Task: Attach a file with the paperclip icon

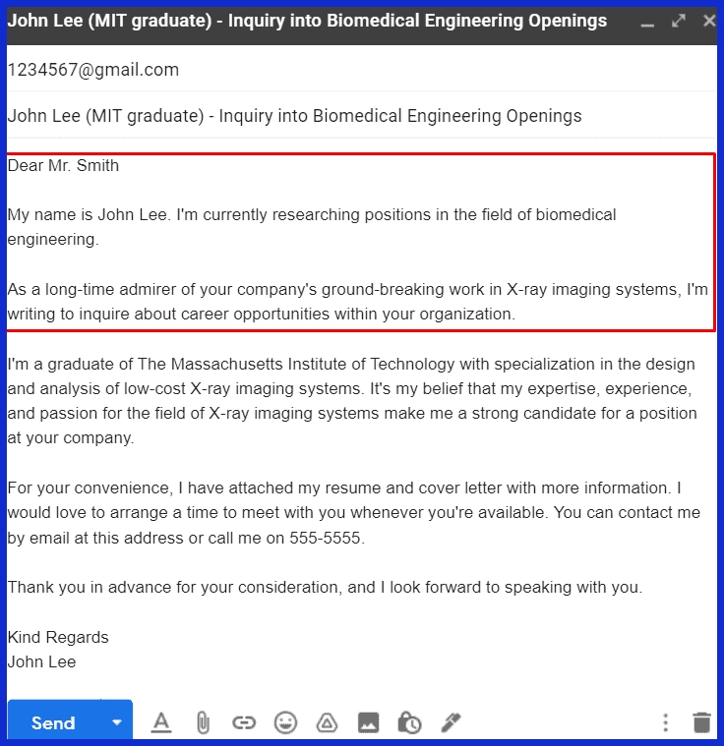Action: pyautogui.click(x=203, y=722)
